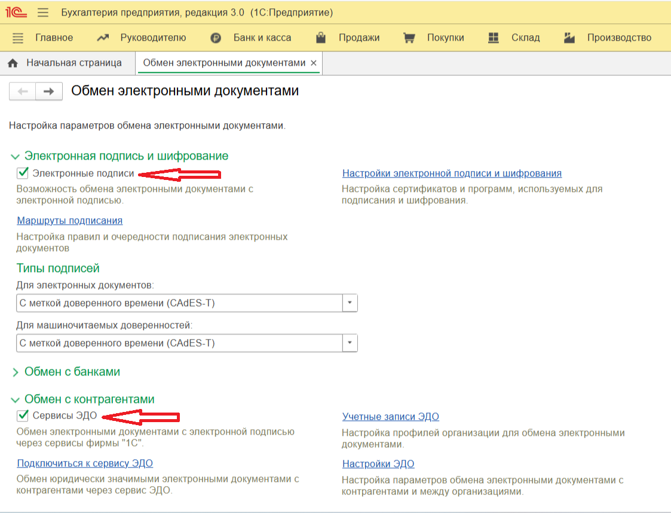Screen dimensions: 671x513
Task: Click the Склад warehouse grid icon
Action: click(494, 38)
